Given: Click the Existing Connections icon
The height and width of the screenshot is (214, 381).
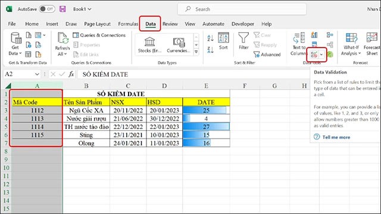Looking at the screenshot, I should click(38, 54).
